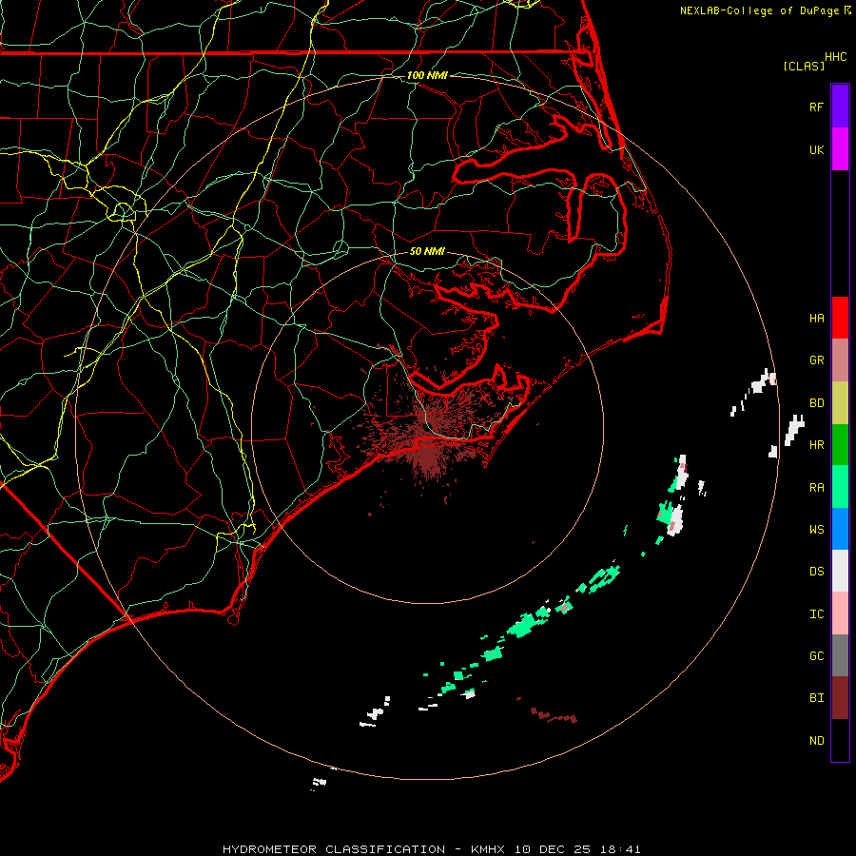This screenshot has height=856, width=856.
Task: Click the ND legend label
Action: pos(816,741)
